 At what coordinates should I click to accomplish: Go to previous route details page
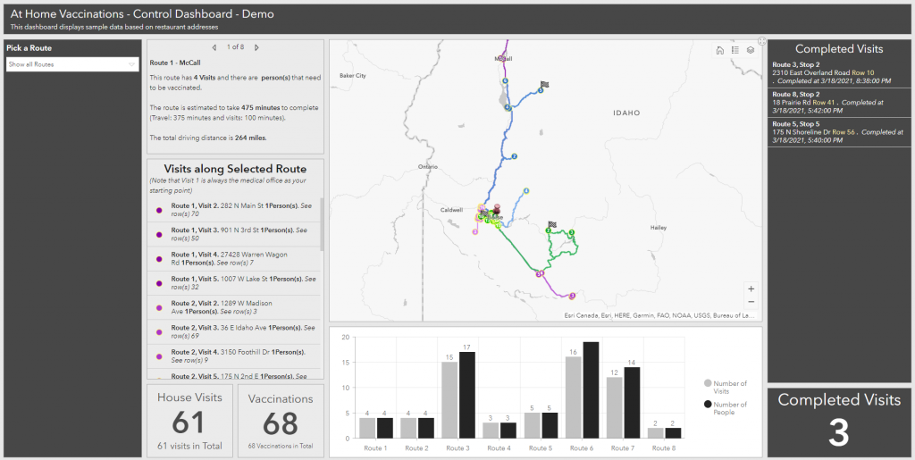point(214,46)
